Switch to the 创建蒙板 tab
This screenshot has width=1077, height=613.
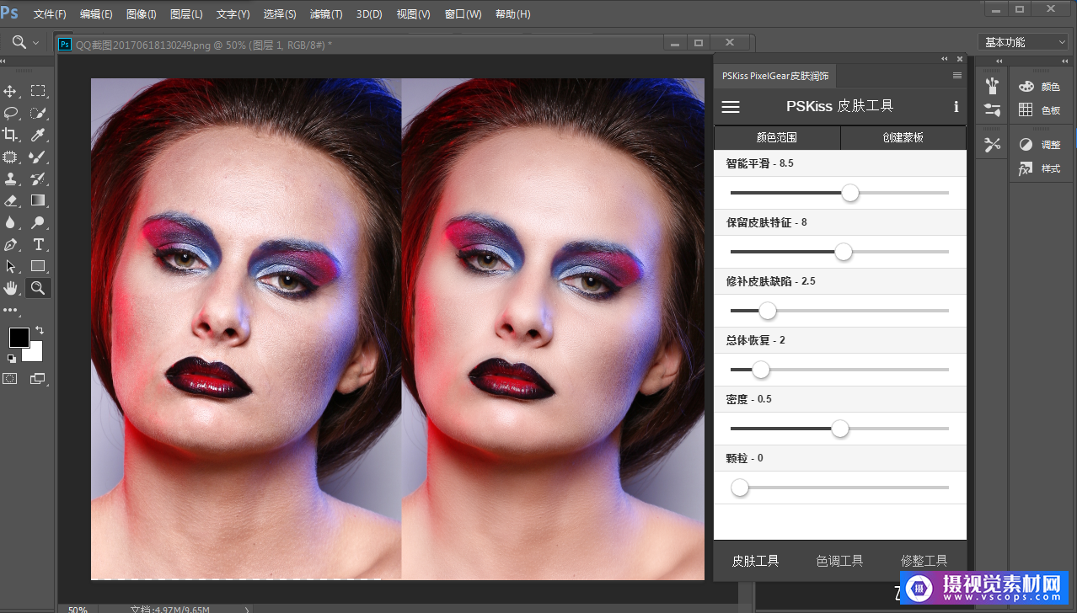[903, 138]
